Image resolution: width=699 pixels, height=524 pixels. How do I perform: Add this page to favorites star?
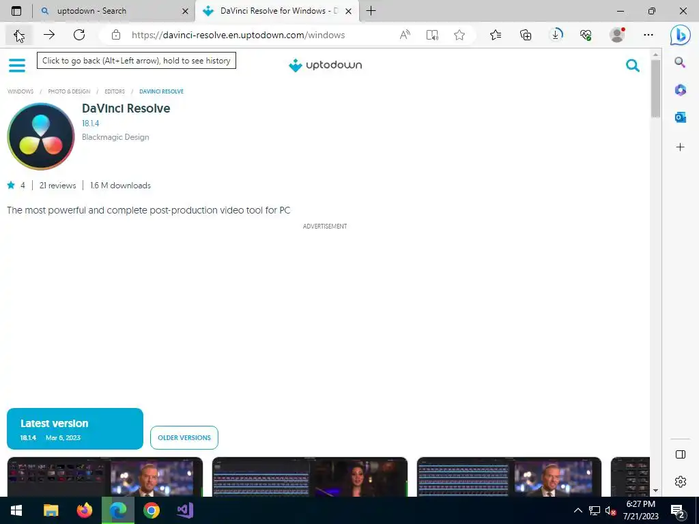click(459, 35)
